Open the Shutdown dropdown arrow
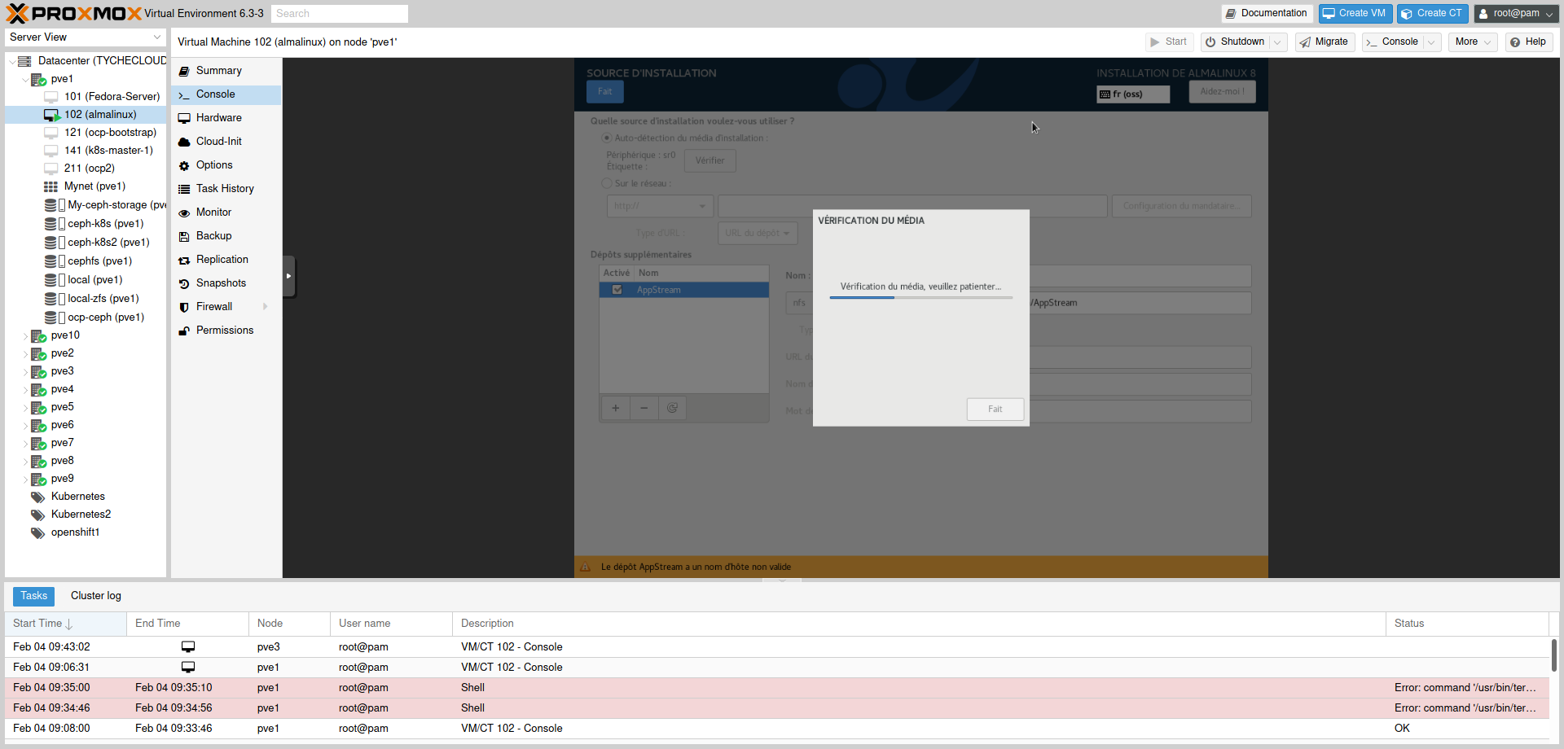Viewport: 1564px width, 749px height. coord(1278,42)
